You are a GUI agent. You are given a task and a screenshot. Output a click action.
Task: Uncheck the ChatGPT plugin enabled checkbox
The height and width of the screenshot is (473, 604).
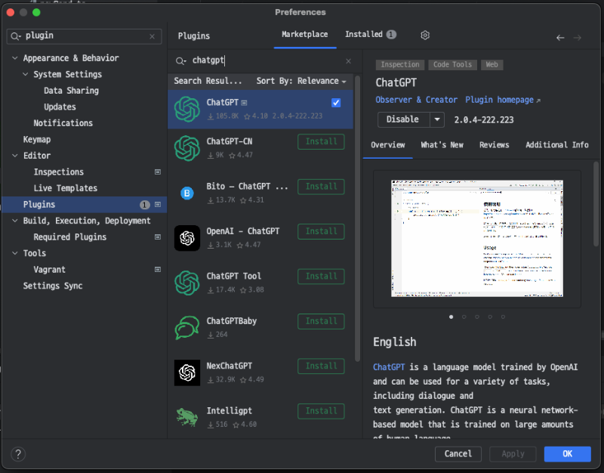pyautogui.click(x=336, y=103)
